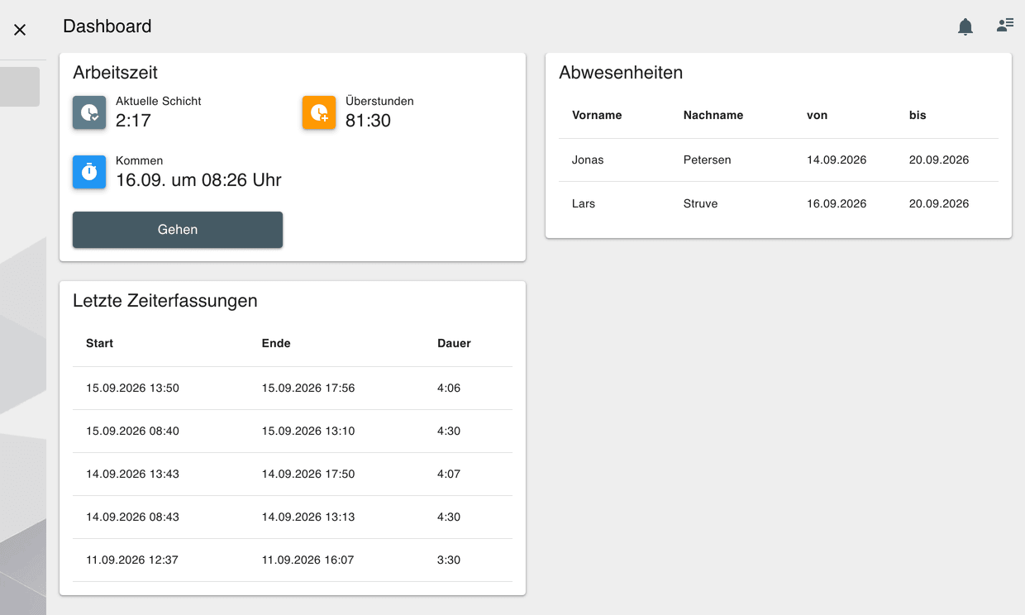Click duration 3:30
Viewport: 1025px width, 615px height.
(449, 560)
